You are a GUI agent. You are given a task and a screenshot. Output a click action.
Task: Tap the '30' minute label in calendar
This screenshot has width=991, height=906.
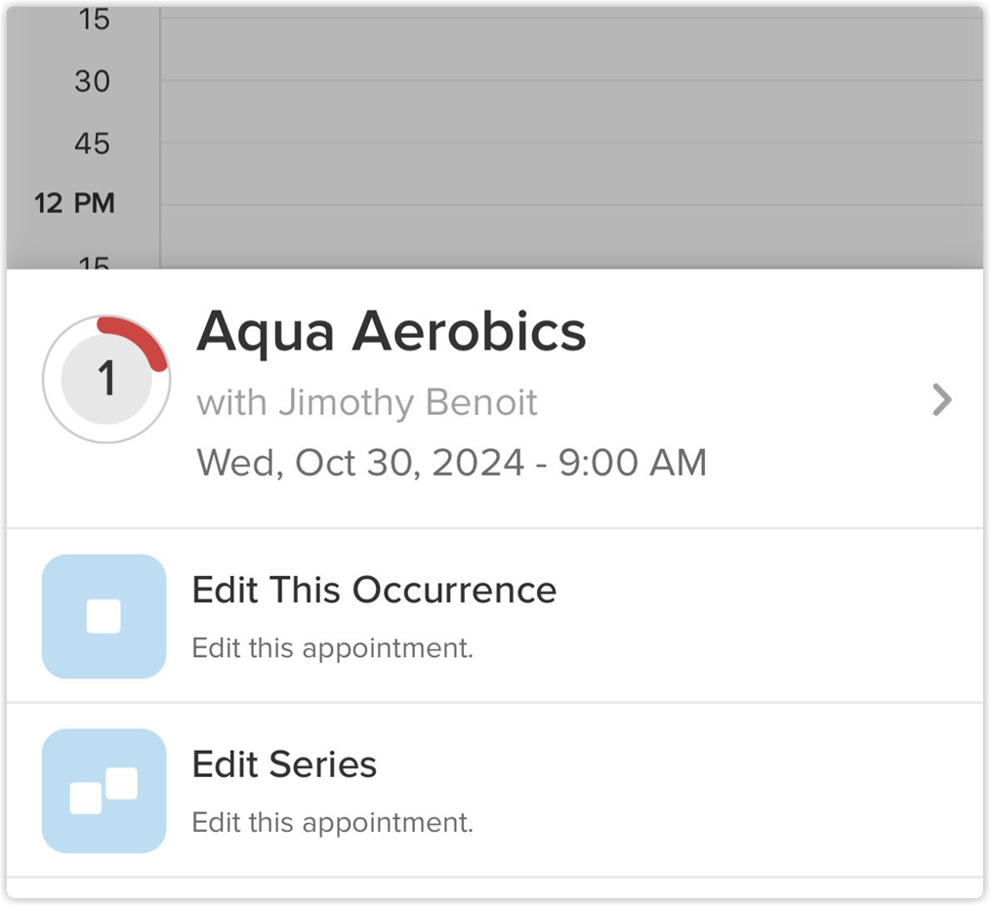[x=93, y=81]
